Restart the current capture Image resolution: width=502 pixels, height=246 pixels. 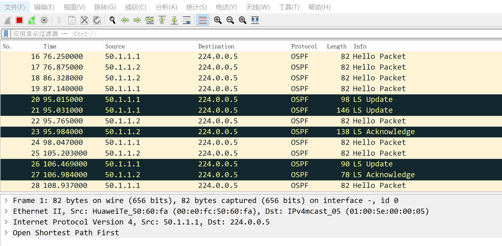point(32,20)
